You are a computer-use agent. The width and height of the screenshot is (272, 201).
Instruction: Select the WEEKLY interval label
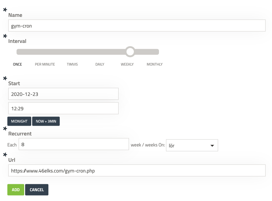click(127, 64)
